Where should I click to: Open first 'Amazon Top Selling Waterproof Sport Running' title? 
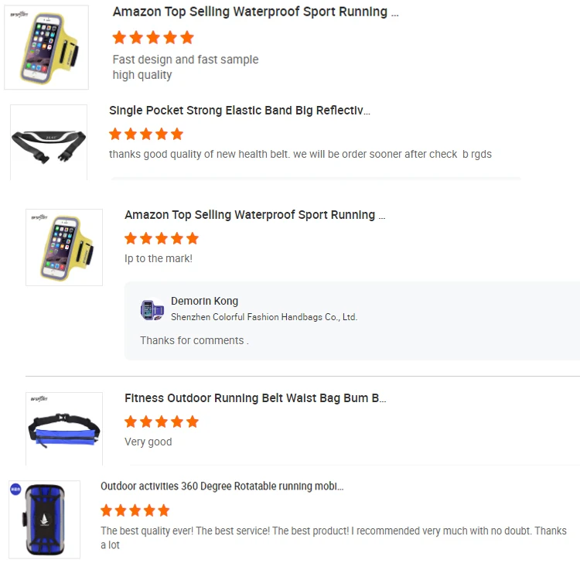click(x=256, y=12)
